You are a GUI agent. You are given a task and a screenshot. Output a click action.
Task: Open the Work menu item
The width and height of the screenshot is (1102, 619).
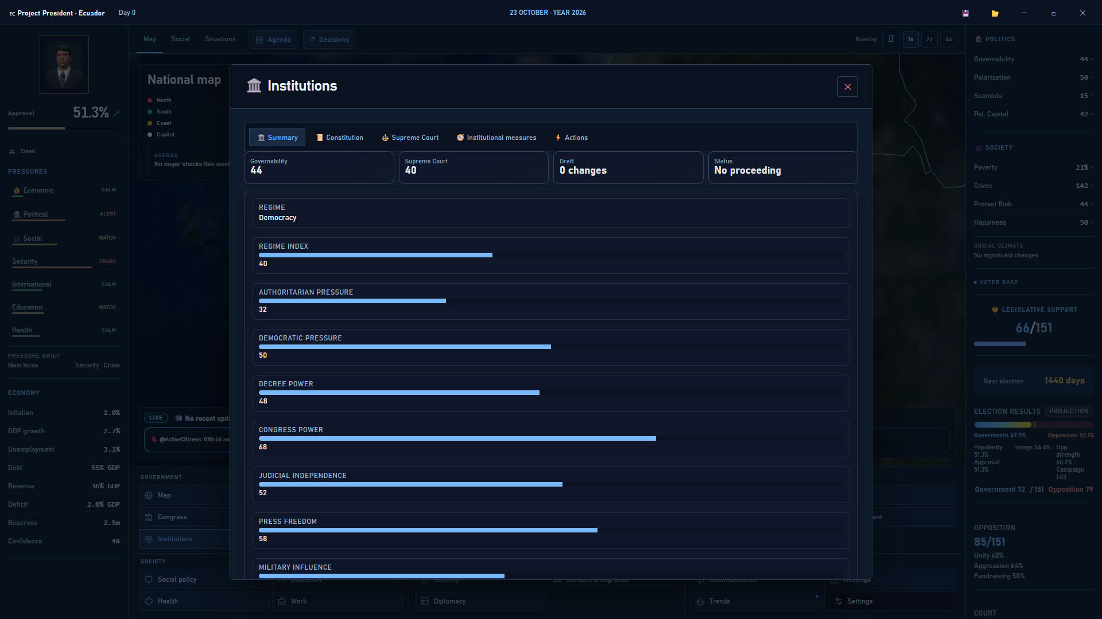[337, 601]
